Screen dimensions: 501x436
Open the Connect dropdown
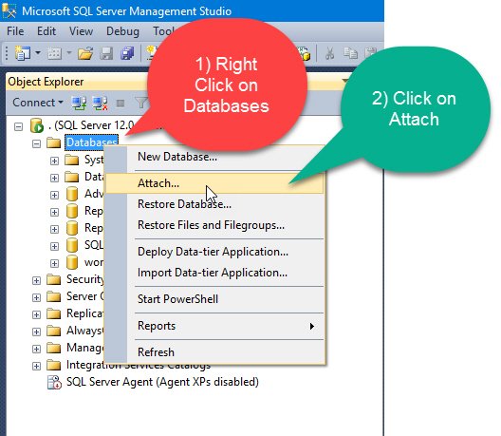coord(38,103)
